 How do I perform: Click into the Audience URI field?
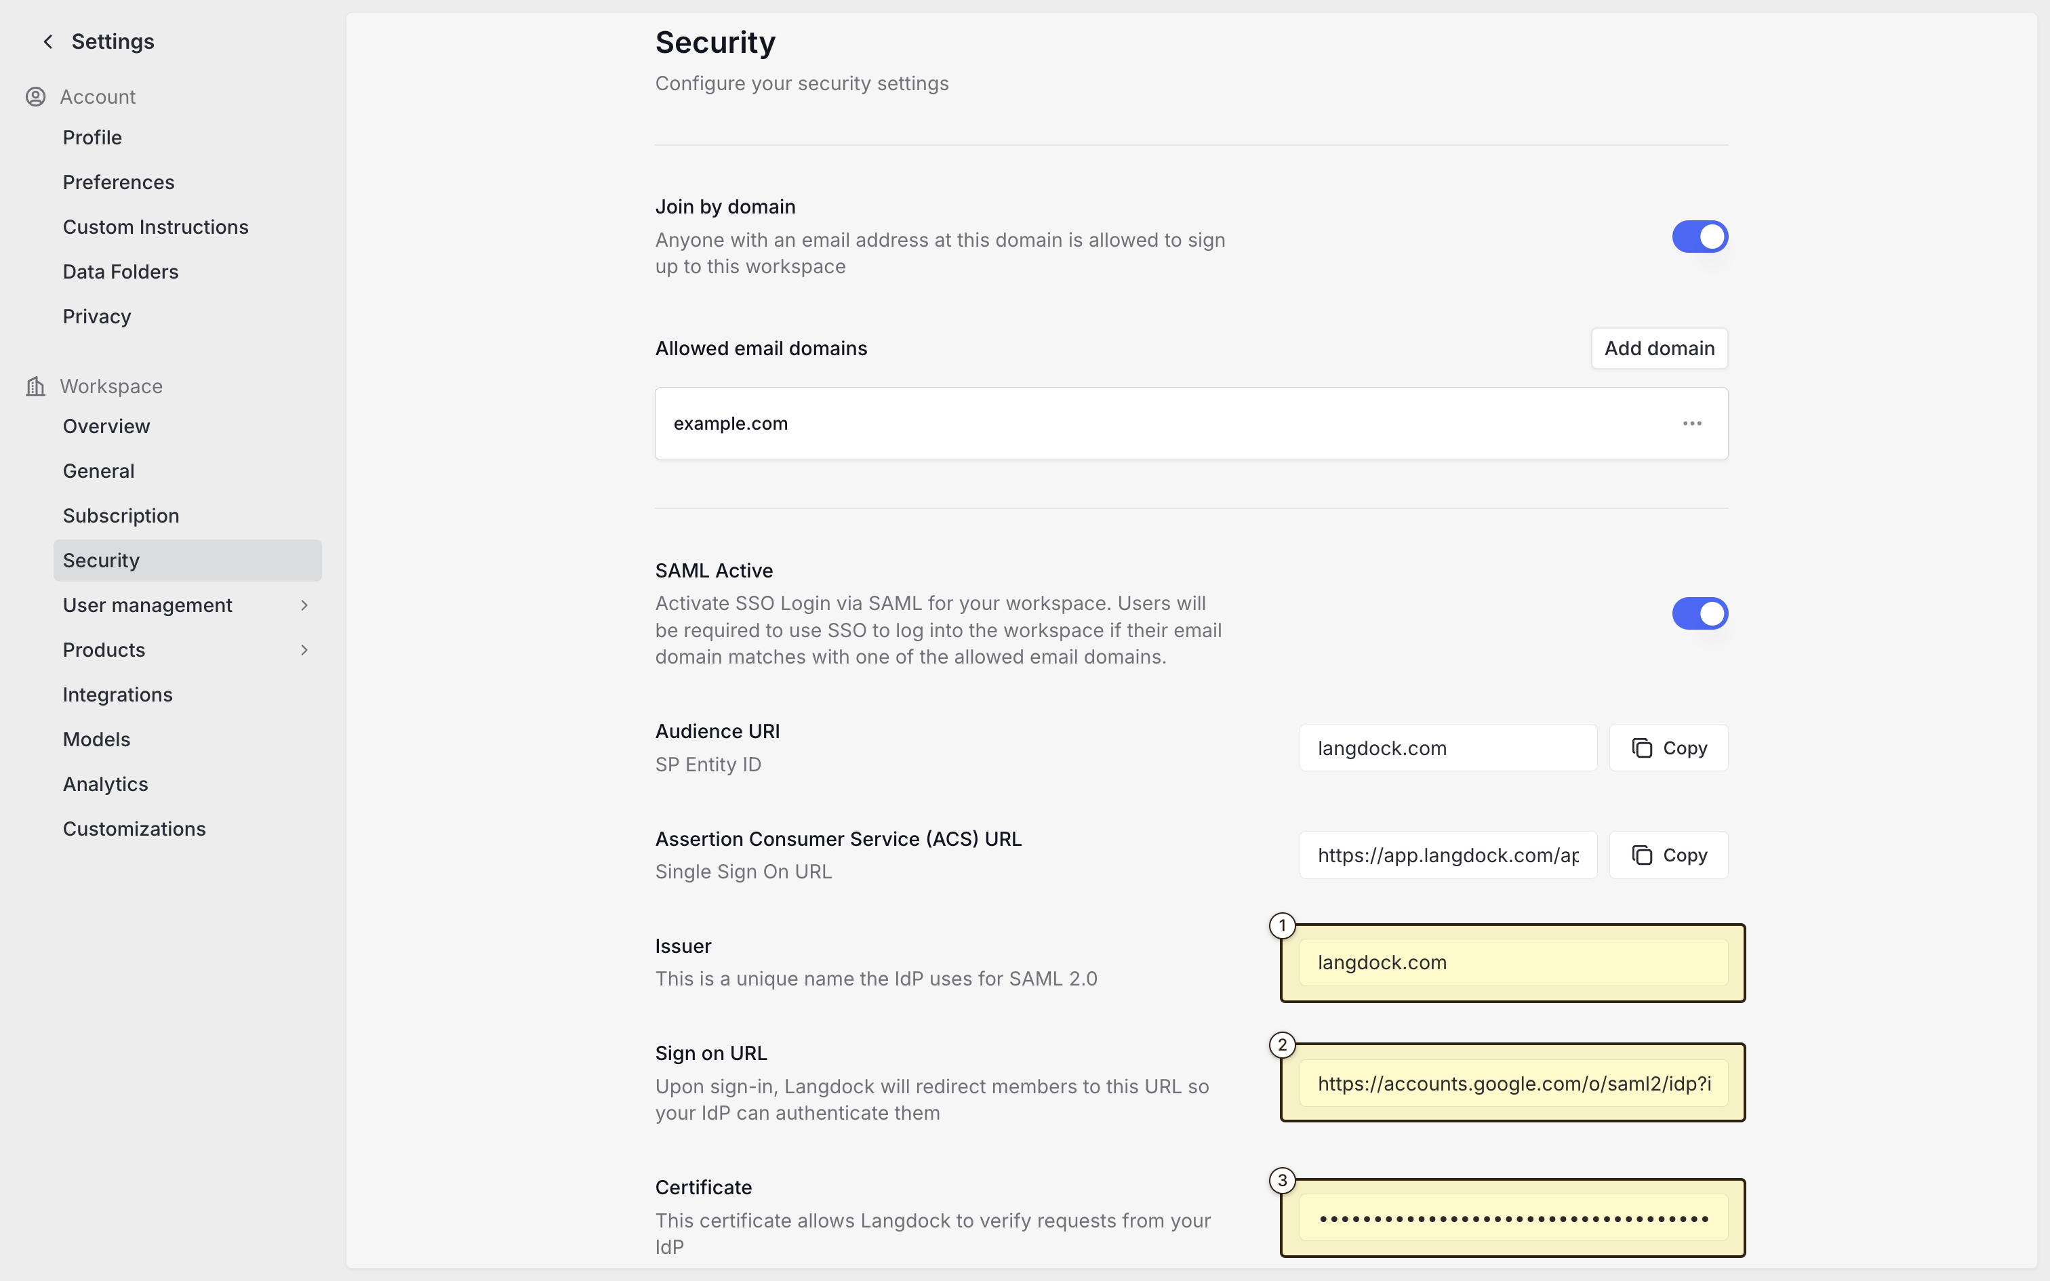click(x=1448, y=748)
